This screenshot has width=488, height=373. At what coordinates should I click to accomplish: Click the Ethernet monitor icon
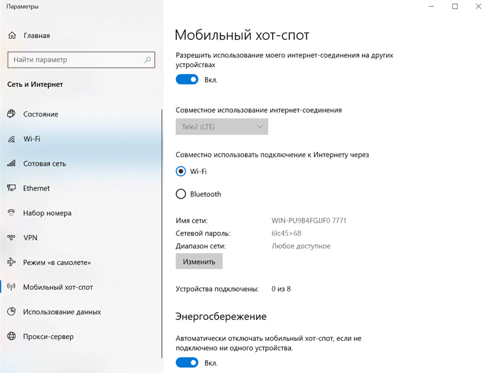[x=12, y=188]
